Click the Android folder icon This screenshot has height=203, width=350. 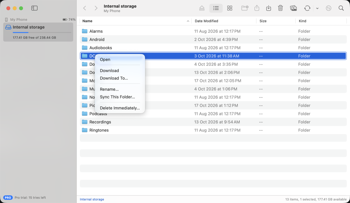85,39
